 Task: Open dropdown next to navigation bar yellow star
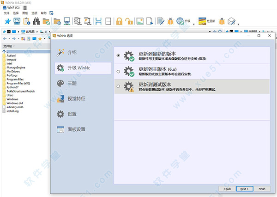pyautogui.click(x=44, y=38)
